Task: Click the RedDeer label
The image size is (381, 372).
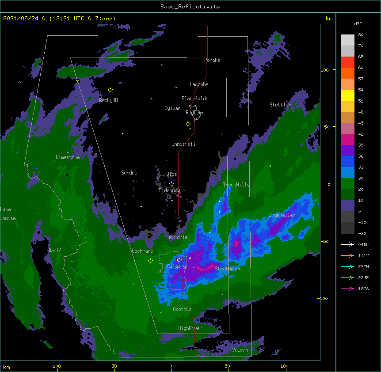Action: pos(195,113)
